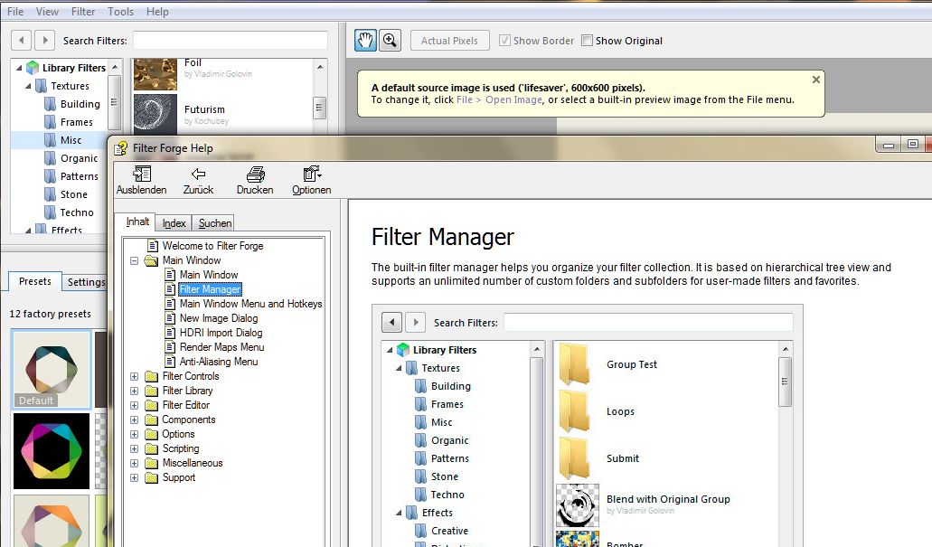Click in the main Search Filters field

click(230, 41)
